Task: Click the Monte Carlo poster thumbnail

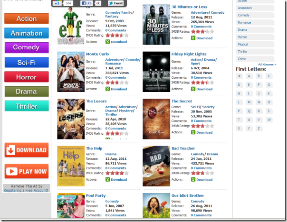Action: point(71,72)
